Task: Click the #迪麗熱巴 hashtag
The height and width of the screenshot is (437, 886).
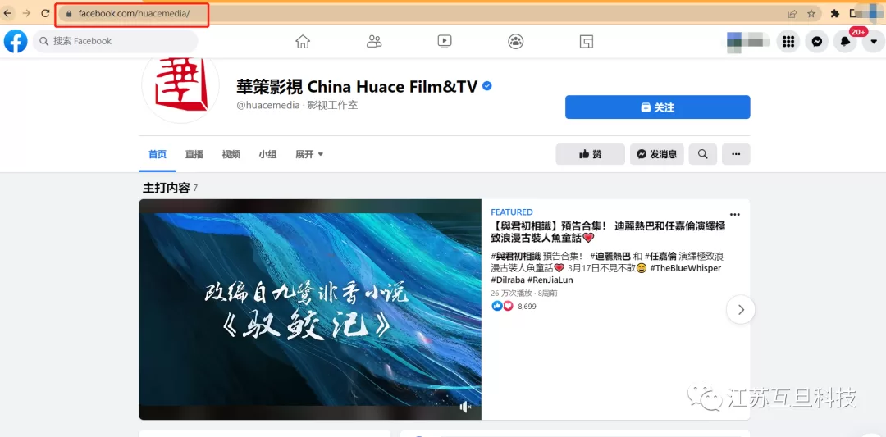Action: pyautogui.click(x=610, y=255)
